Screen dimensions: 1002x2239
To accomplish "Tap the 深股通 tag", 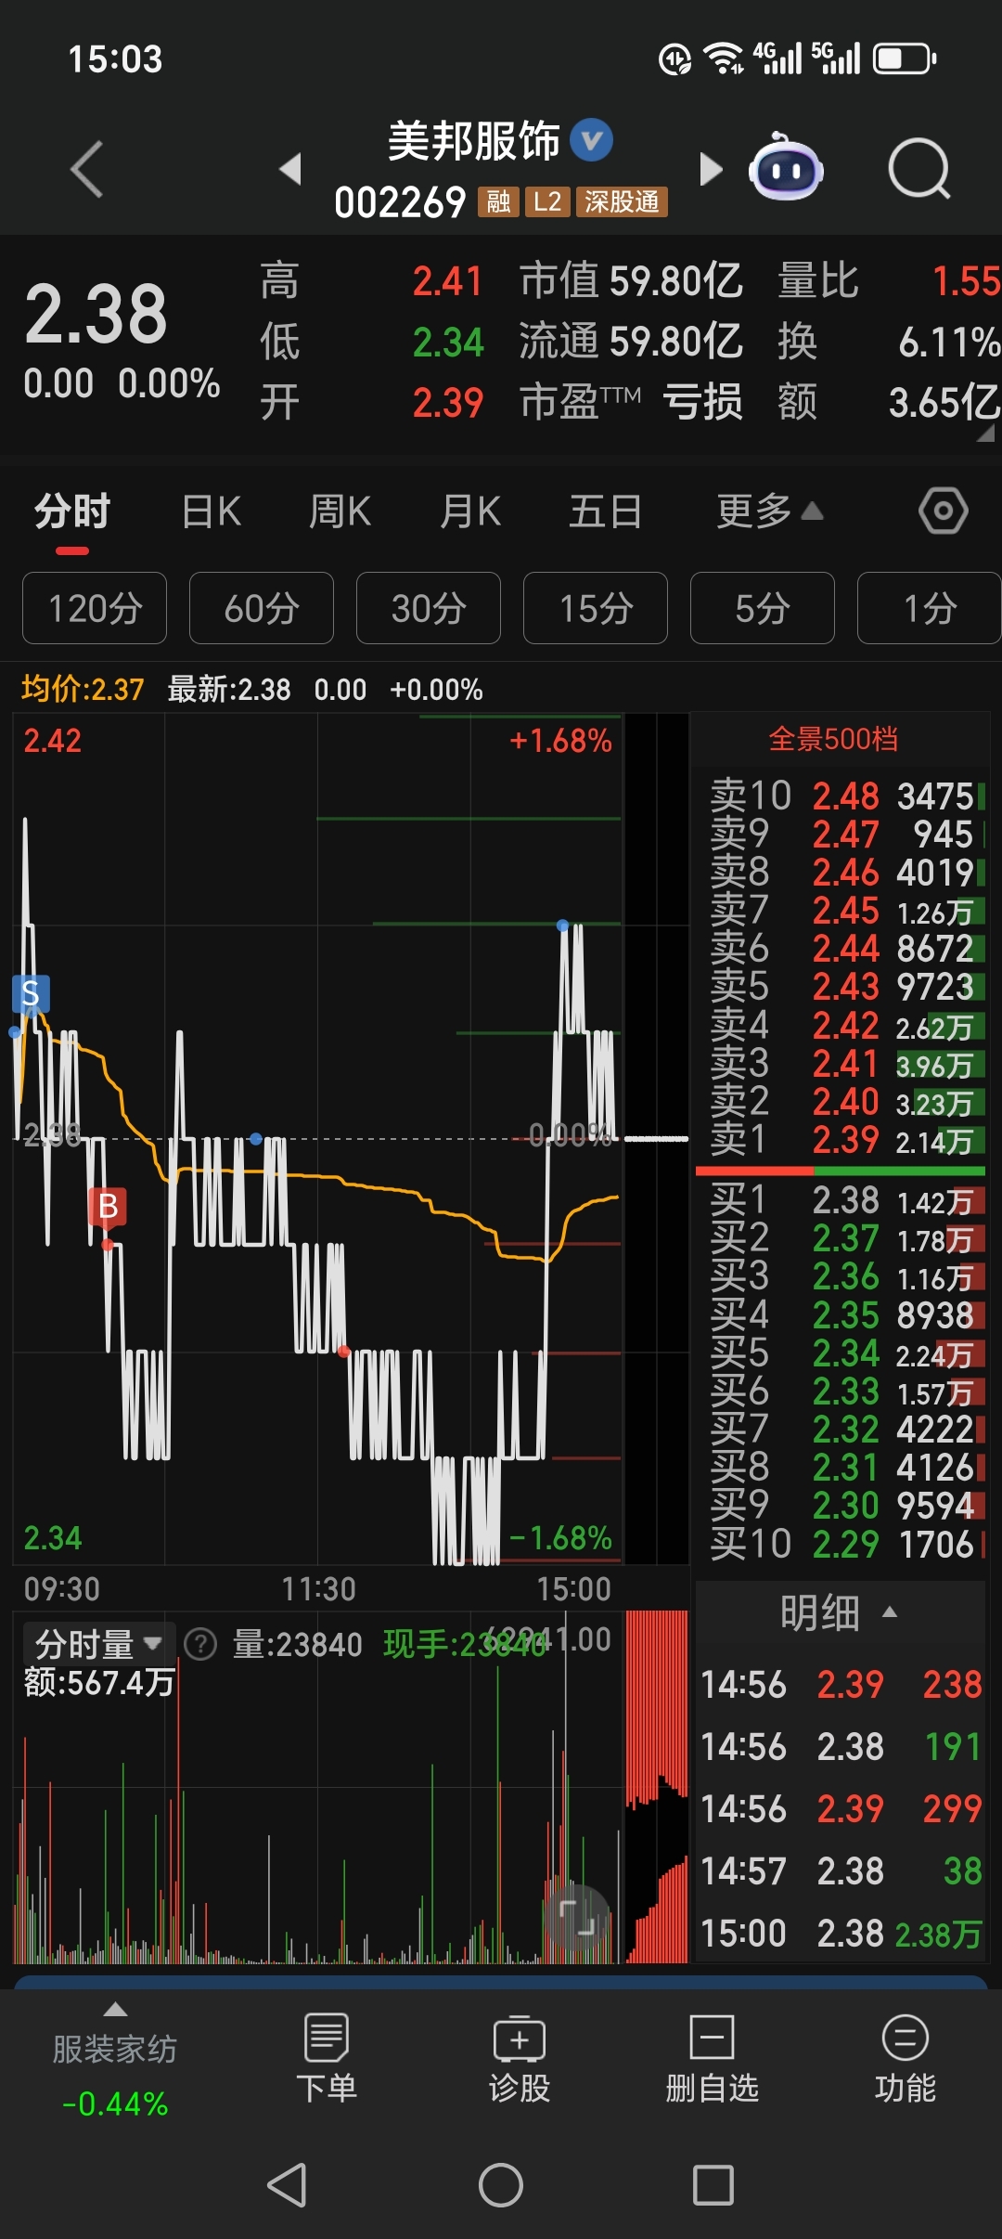I will (622, 201).
